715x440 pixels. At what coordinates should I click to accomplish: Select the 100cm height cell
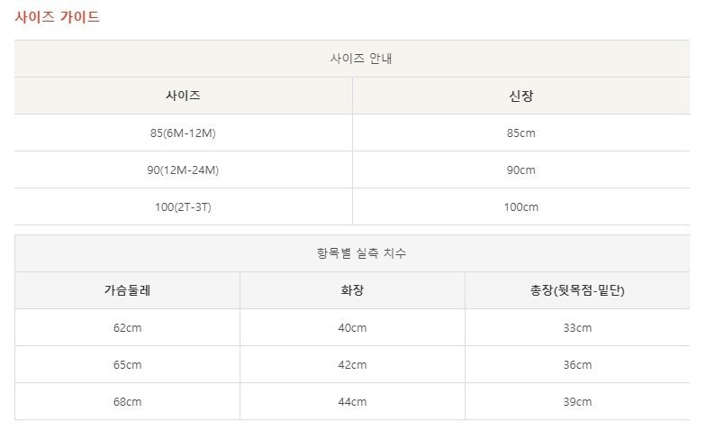pos(520,206)
